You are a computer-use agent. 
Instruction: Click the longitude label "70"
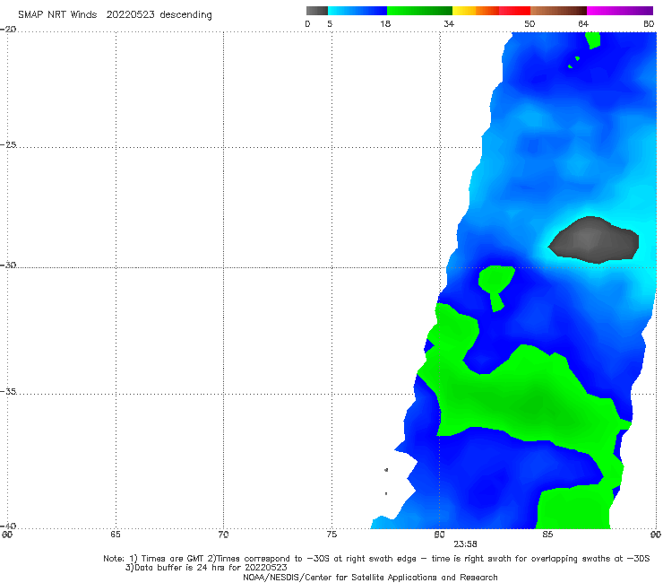tap(223, 535)
